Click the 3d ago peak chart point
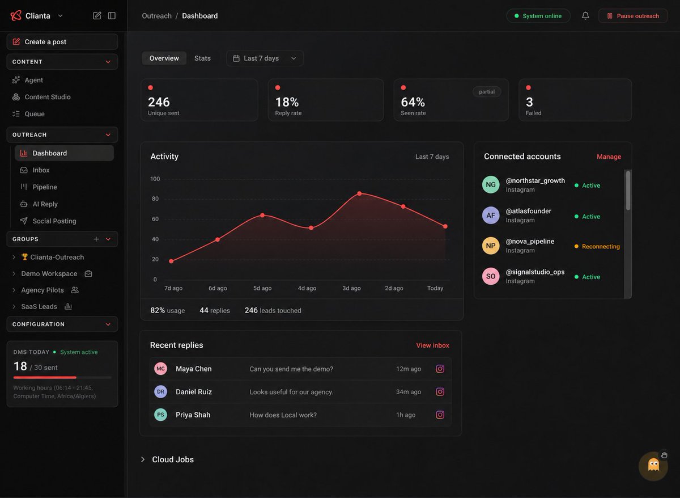The width and height of the screenshot is (680, 498). (x=359, y=193)
